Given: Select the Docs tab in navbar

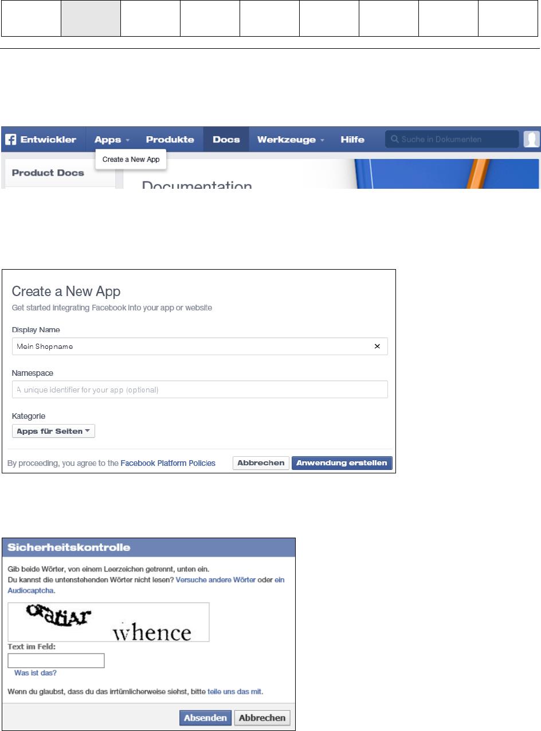Looking at the screenshot, I should click(x=226, y=139).
